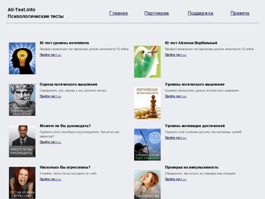This screenshot has width=265, height=199.
Task: Open the 'Насколько Вы агрессивны?' heading
Action: point(65,167)
